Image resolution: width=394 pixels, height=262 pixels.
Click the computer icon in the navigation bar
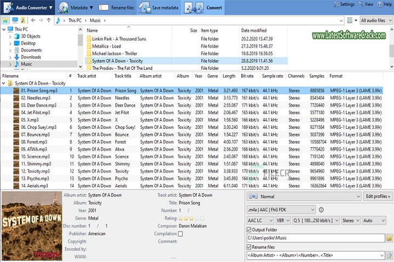tap(15, 20)
